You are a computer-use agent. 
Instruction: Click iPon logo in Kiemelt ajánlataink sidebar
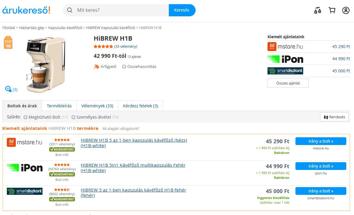(x=285, y=59)
